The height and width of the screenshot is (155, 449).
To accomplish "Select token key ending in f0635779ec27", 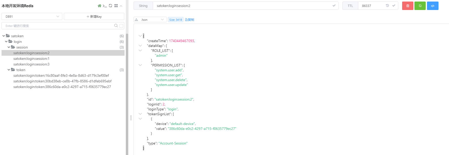I will tap(62, 87).
